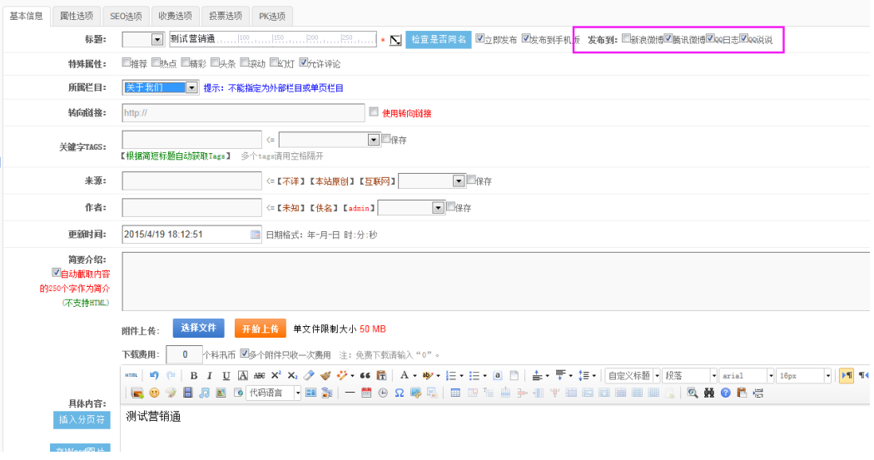
Task: Uncheck the 允许评论 checkbox
Action: (x=304, y=62)
